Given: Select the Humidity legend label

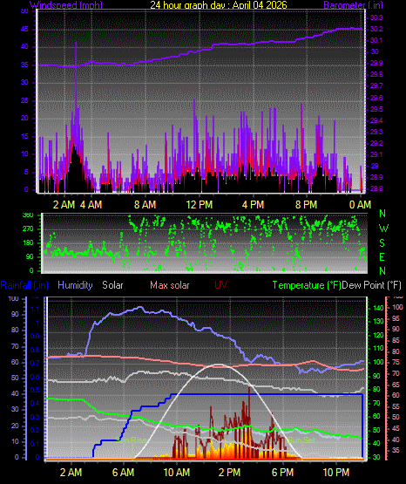Looking at the screenshot, I should click(75, 285).
